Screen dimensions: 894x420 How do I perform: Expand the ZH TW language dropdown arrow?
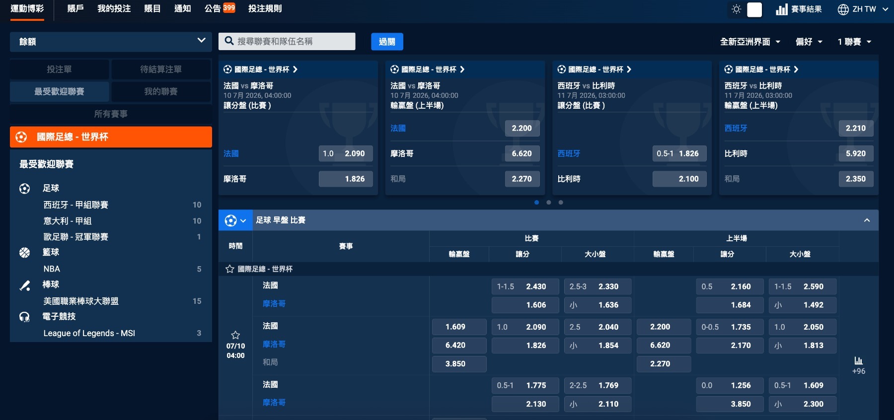(885, 9)
